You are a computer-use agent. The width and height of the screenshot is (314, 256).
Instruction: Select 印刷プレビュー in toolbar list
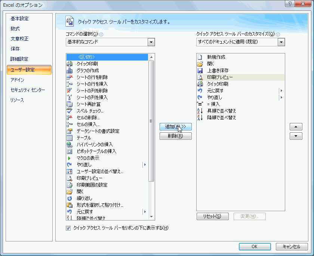click(240, 77)
